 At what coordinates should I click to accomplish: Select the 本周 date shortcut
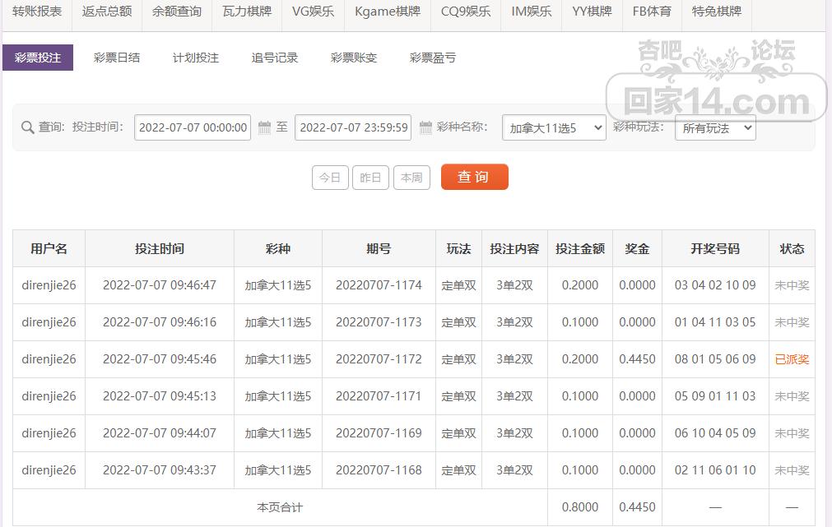(411, 177)
